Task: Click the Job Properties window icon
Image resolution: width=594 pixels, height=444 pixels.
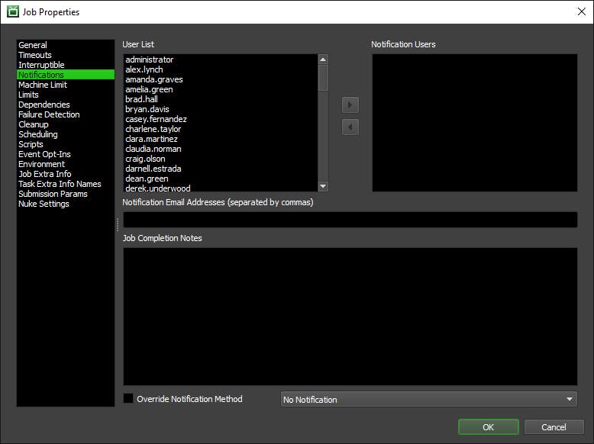Action: pyautogui.click(x=13, y=11)
